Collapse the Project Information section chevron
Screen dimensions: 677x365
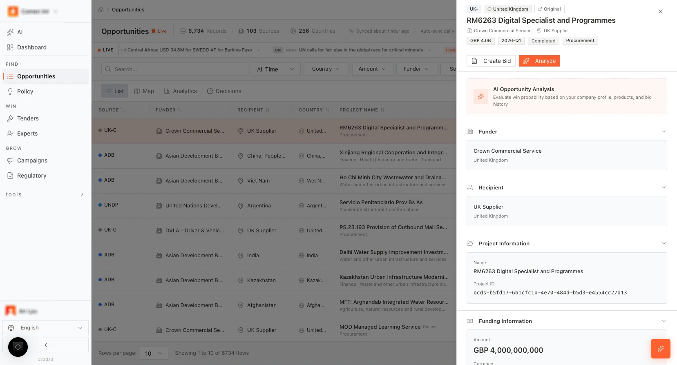click(664, 243)
